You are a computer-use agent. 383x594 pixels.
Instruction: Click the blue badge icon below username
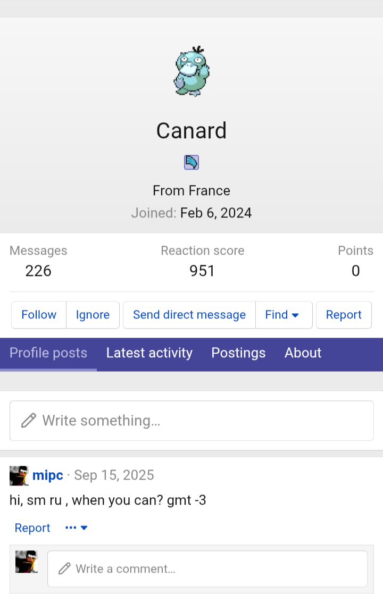[x=191, y=162]
